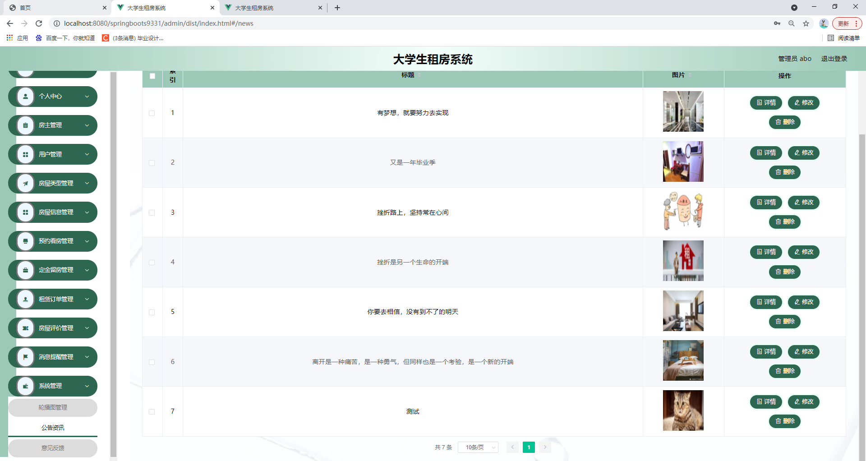
Task: Open the 公告资讯 menu item
Action: pos(52,427)
